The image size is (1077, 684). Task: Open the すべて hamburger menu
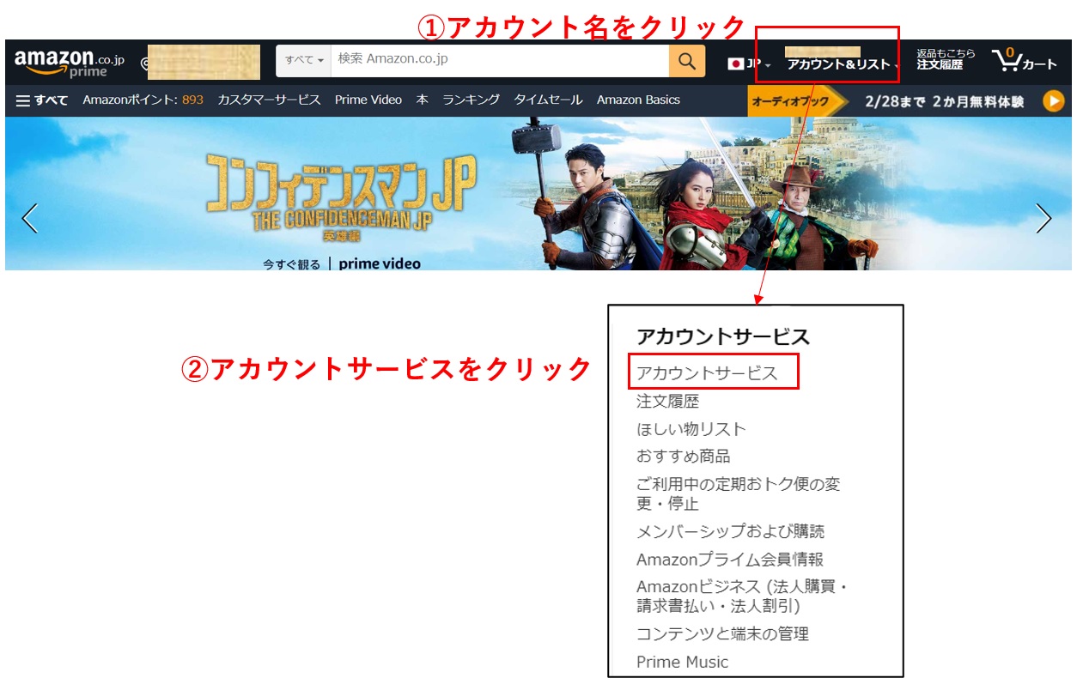(42, 100)
